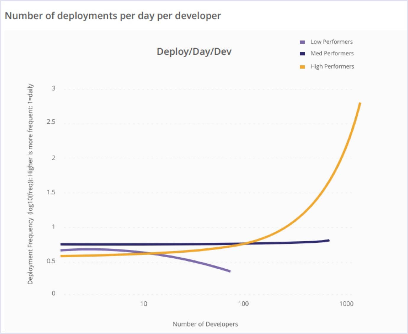Image resolution: width=408 pixels, height=334 pixels.
Task: Click the y-axis tick value 3
Action: [54, 88]
